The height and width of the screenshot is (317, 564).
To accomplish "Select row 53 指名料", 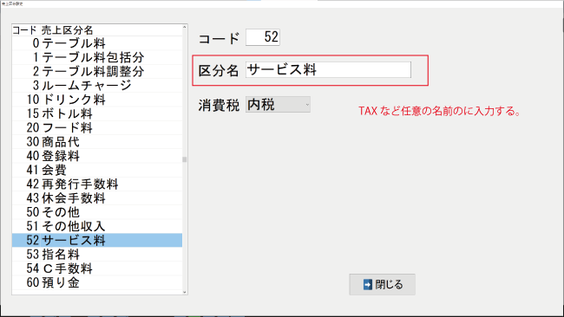I will (x=97, y=254).
